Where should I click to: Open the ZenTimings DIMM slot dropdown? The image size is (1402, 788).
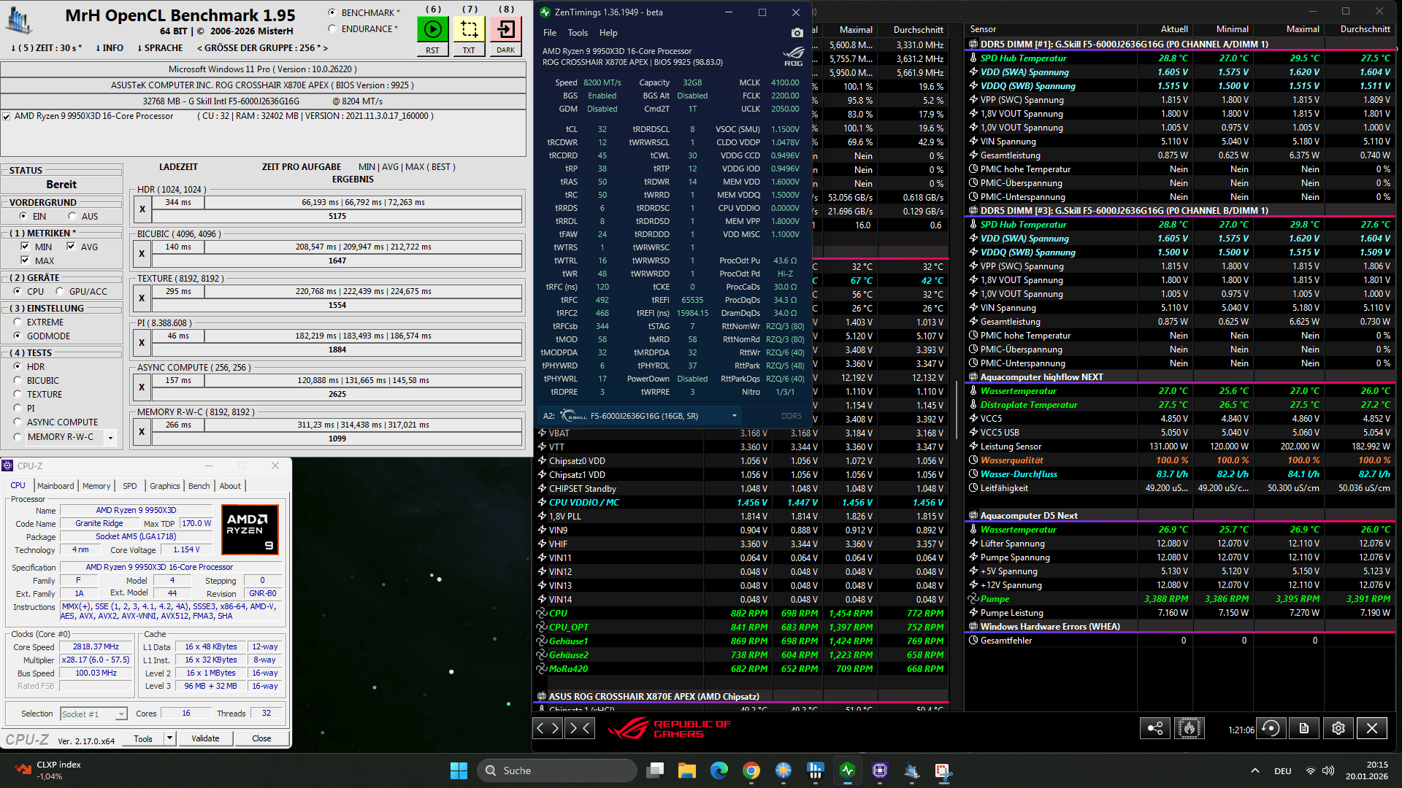coord(734,416)
